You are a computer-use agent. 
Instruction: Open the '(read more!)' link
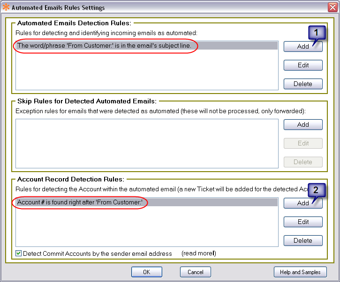199,253
